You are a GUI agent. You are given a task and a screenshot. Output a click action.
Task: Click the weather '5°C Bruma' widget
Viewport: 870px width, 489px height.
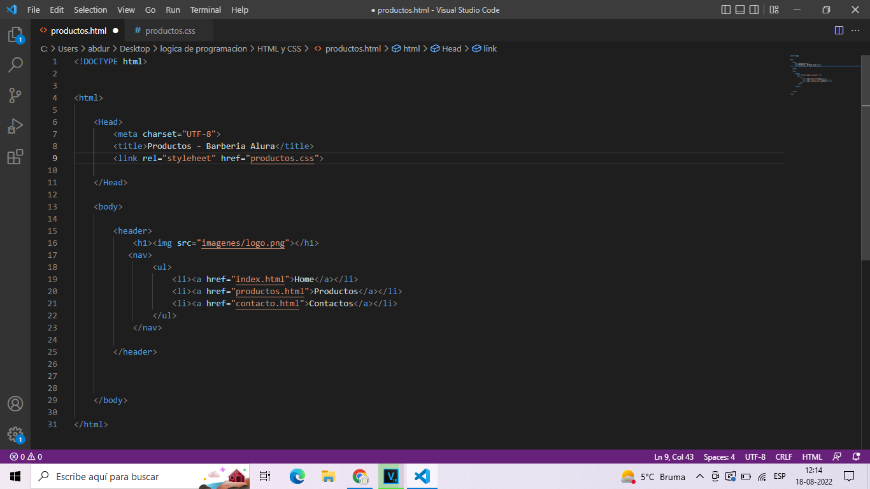pos(653,476)
